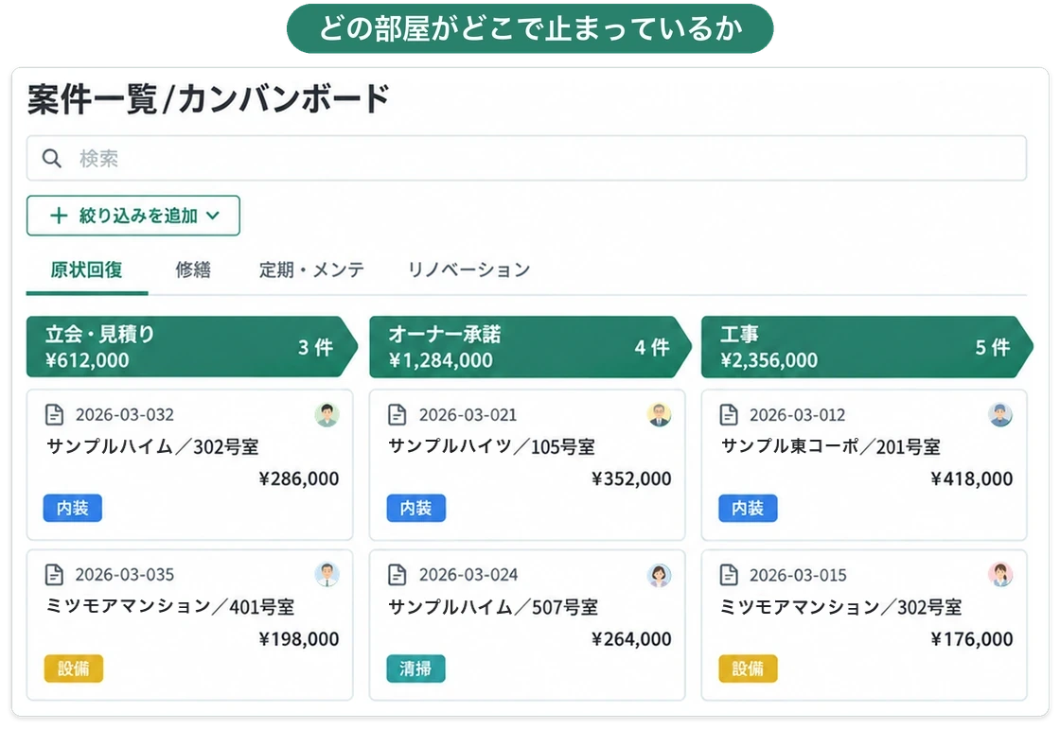Switch to the 修繕 tab
Viewport: 1060px width, 730px height.
(x=193, y=270)
